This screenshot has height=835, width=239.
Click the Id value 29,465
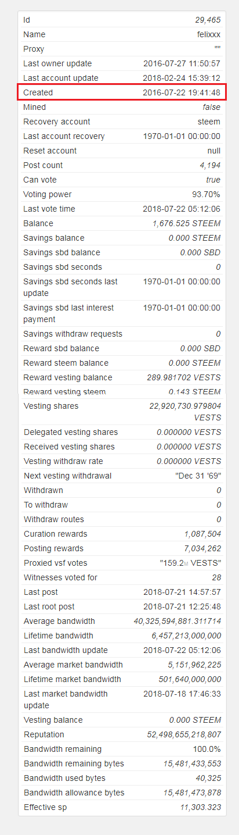(208, 20)
